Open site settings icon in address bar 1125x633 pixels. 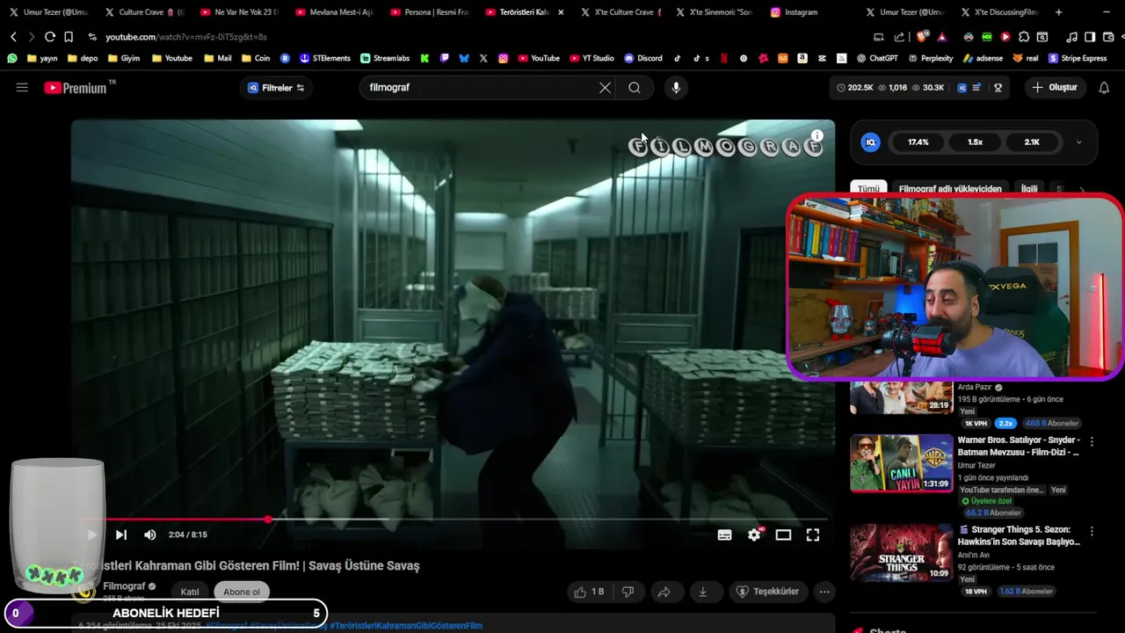pyautogui.click(x=92, y=37)
